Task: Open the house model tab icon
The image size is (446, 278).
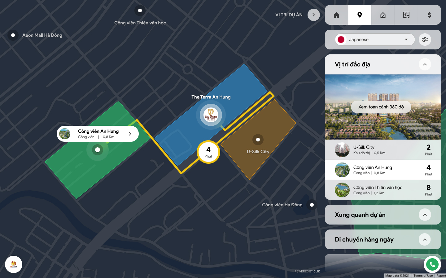Action: tap(383, 15)
